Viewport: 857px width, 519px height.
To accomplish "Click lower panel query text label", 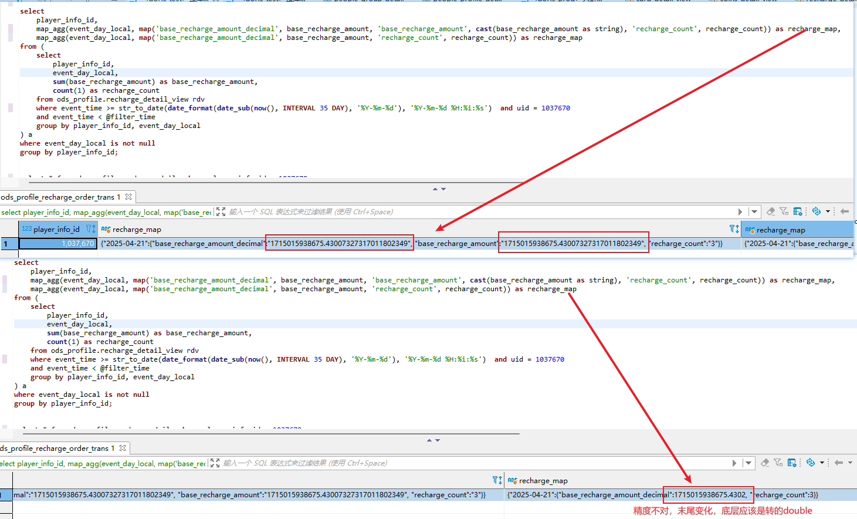I will click(x=103, y=463).
